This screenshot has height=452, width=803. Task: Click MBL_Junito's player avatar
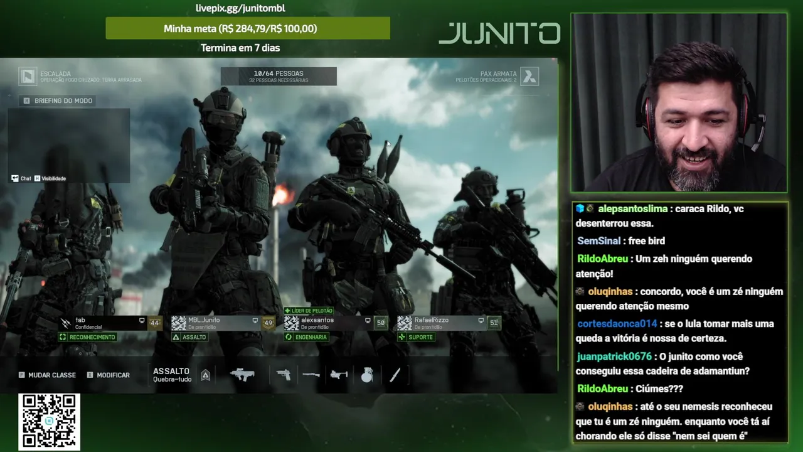tap(179, 323)
